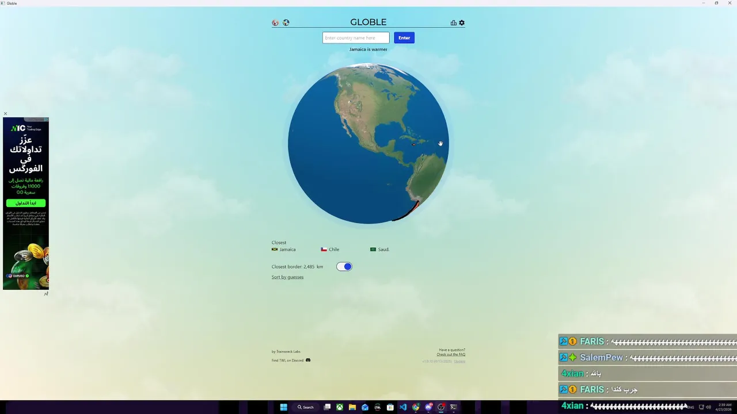737x414 pixels.
Task: Open the Check out the FAQ link
Action: pyautogui.click(x=451, y=355)
